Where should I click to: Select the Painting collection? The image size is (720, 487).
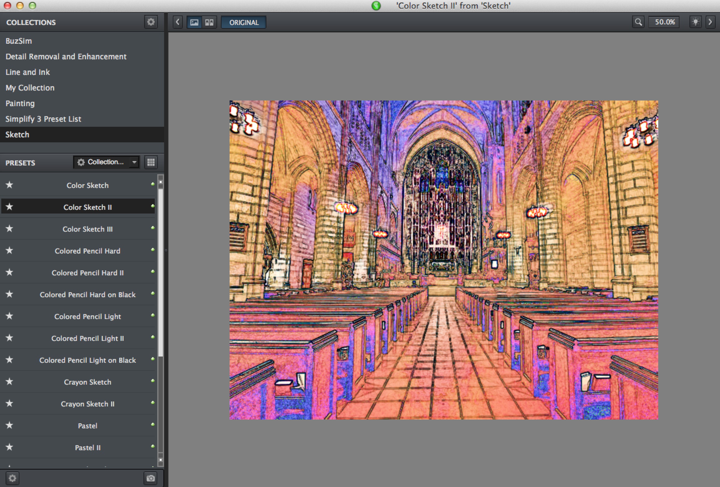coord(82,103)
